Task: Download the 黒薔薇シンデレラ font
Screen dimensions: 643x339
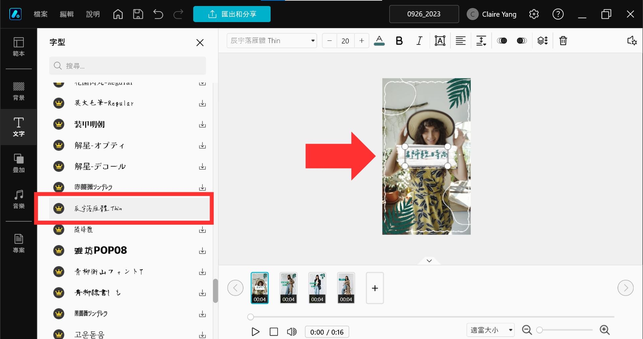Action: 202,314
